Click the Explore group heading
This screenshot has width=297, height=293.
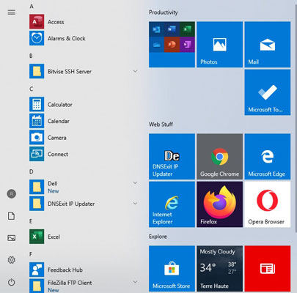click(x=158, y=237)
